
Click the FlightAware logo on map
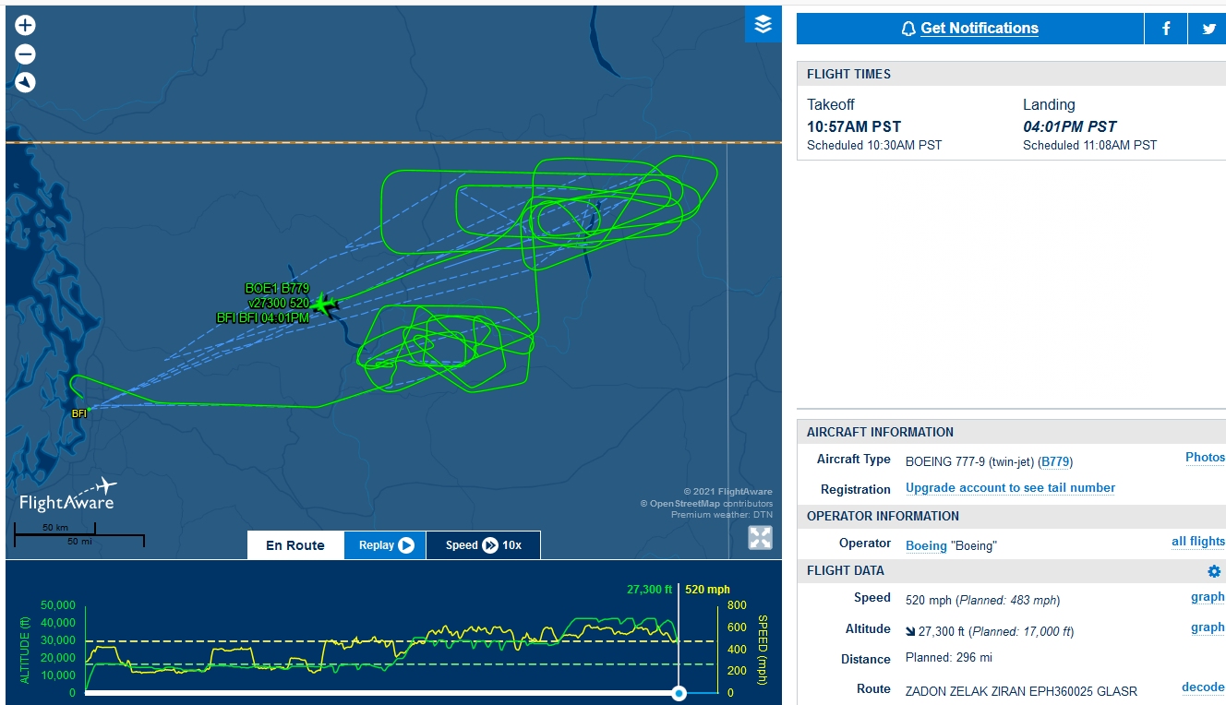click(x=68, y=495)
